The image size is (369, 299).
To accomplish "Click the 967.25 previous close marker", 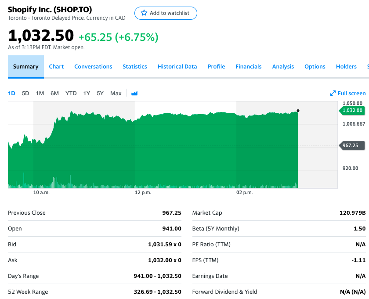I will pos(352,145).
